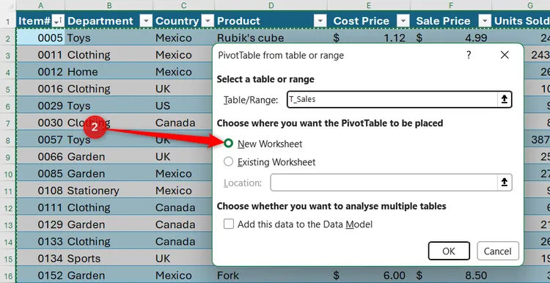Expand the Cost Price filter dropdown
The image size is (550, 283).
click(x=403, y=21)
